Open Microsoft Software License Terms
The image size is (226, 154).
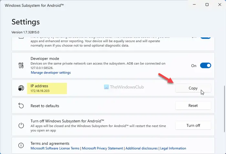click(x=55, y=148)
